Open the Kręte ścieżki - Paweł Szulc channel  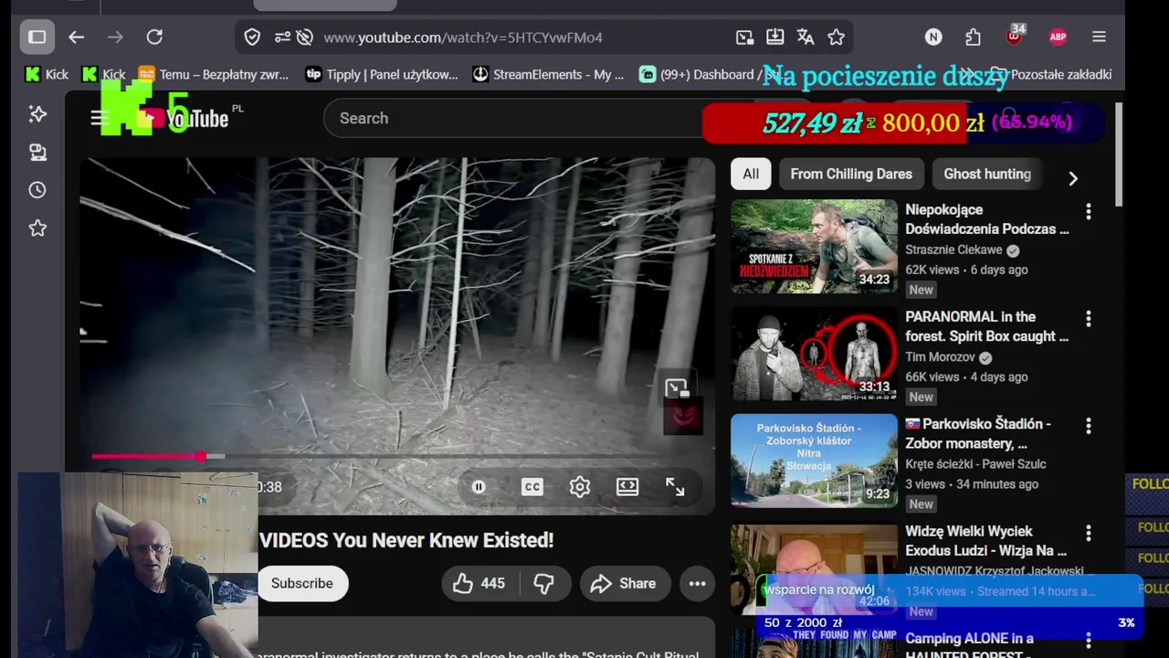click(x=975, y=463)
